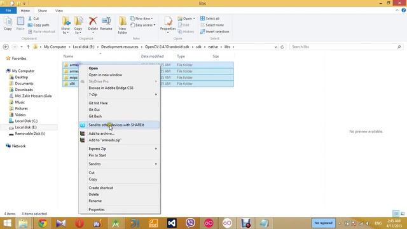This screenshot has width=407, height=229.
Task: Collapse the ribbon with chevron
Action: (x=397, y=10)
